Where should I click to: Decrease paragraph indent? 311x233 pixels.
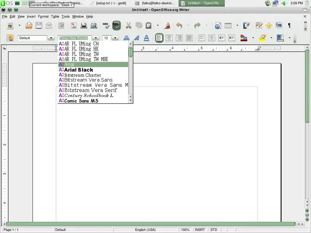point(222,38)
